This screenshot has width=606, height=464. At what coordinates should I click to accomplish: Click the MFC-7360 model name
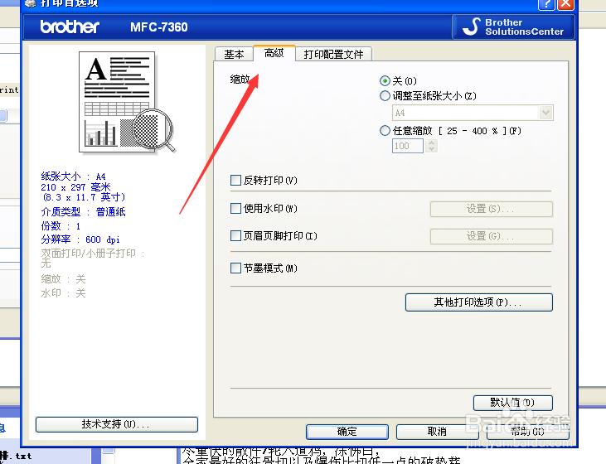tap(159, 27)
